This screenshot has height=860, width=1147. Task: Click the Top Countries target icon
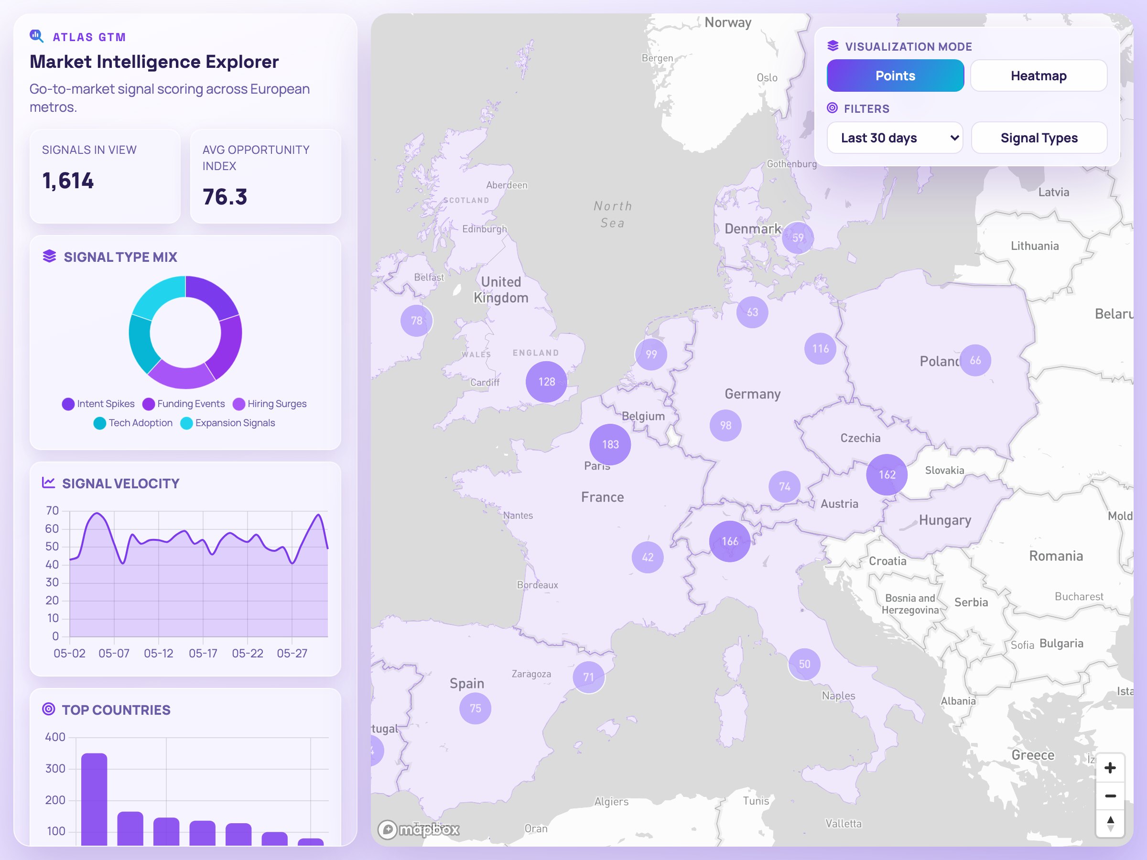tap(48, 709)
